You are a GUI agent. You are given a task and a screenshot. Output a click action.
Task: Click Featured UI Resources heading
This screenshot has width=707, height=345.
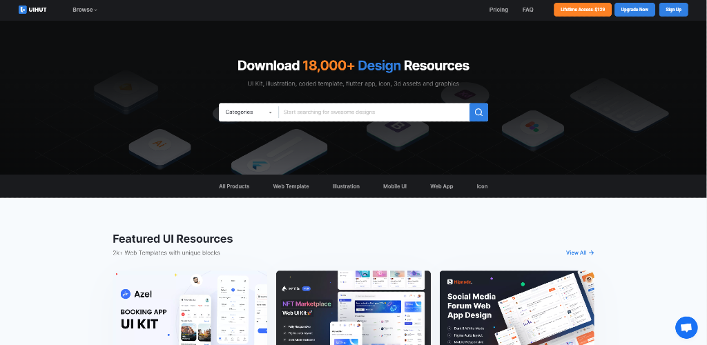[x=173, y=239]
